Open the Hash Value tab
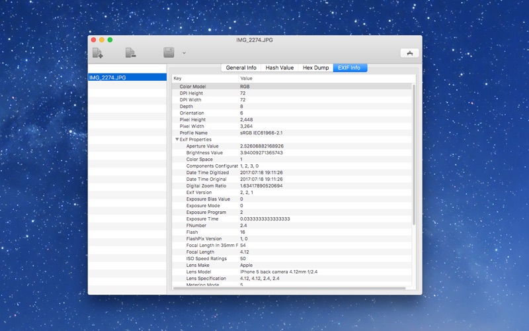 tap(280, 68)
